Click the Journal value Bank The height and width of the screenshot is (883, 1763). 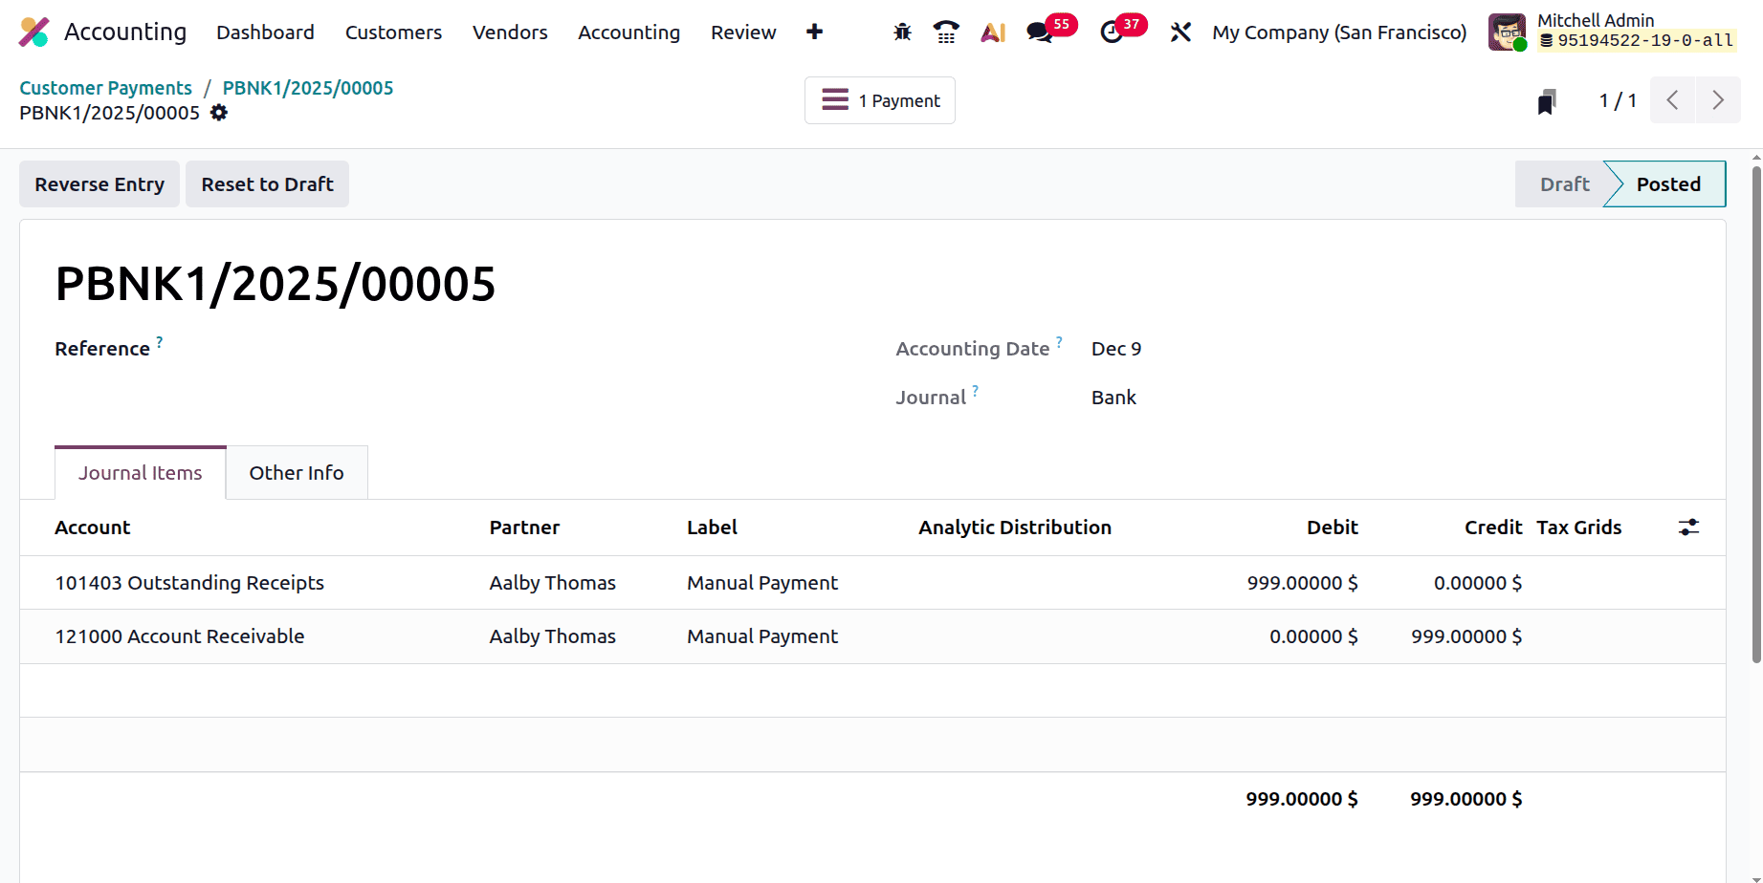pos(1113,398)
